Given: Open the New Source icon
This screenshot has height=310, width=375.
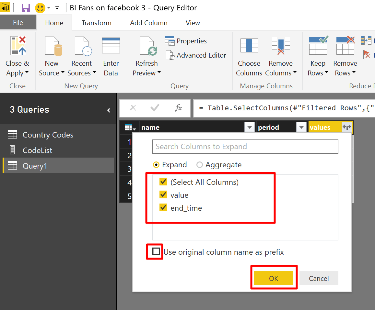Looking at the screenshot, I should [x=53, y=46].
